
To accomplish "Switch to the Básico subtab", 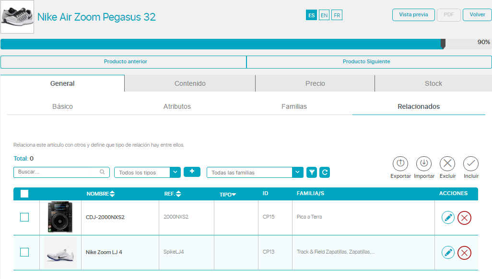I will pyautogui.click(x=62, y=107).
